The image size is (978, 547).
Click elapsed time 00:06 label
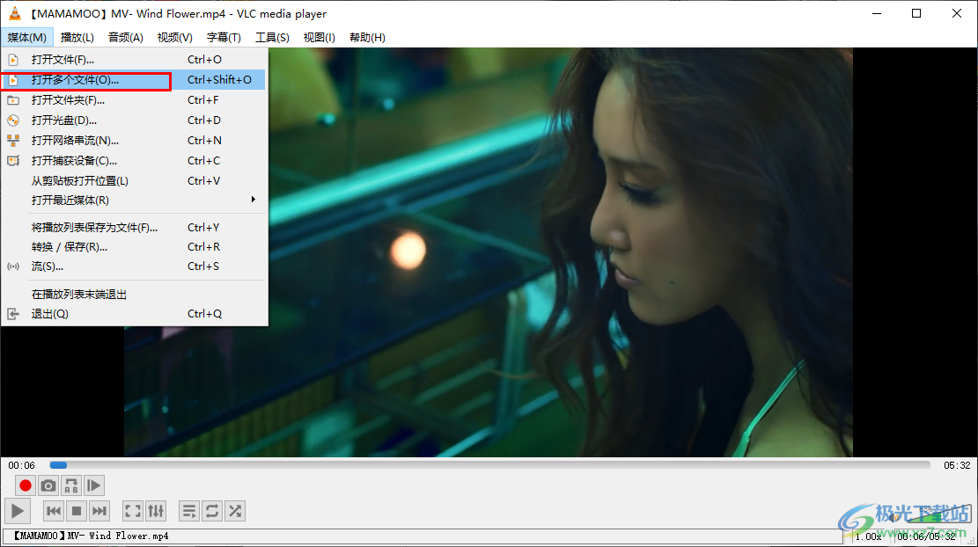point(22,465)
